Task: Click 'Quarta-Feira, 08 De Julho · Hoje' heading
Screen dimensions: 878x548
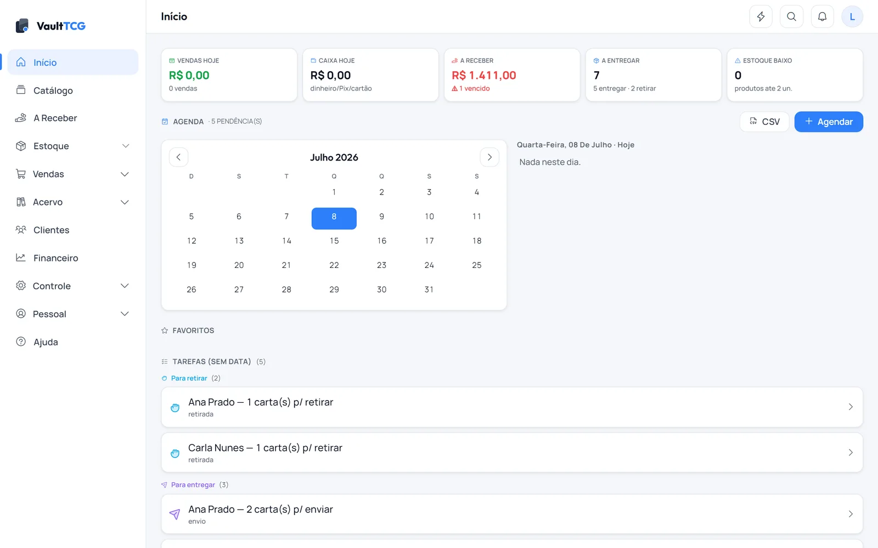Action: coord(576,145)
